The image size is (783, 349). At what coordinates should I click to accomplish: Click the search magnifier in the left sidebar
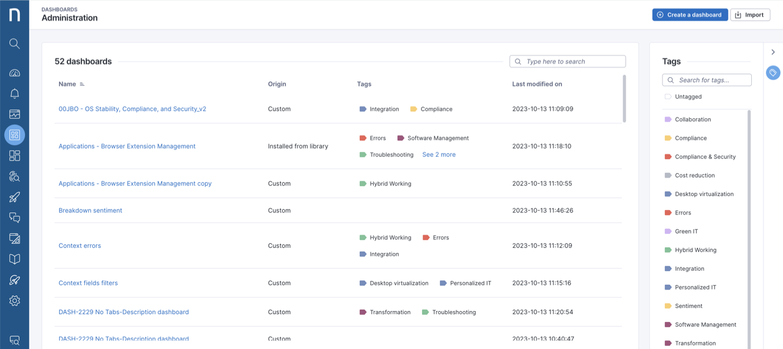(x=15, y=43)
